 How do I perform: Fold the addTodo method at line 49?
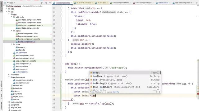pos(62,64)
